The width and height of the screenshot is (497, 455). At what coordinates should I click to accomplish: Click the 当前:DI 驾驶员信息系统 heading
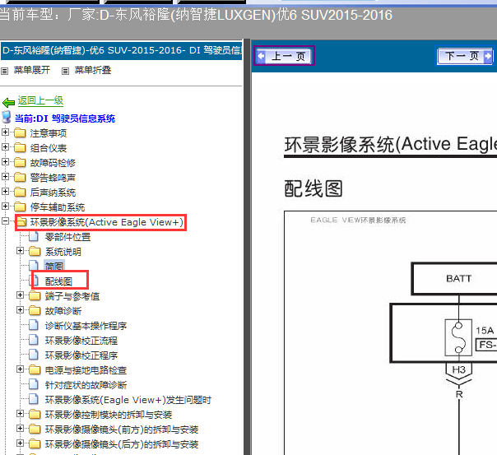click(65, 118)
